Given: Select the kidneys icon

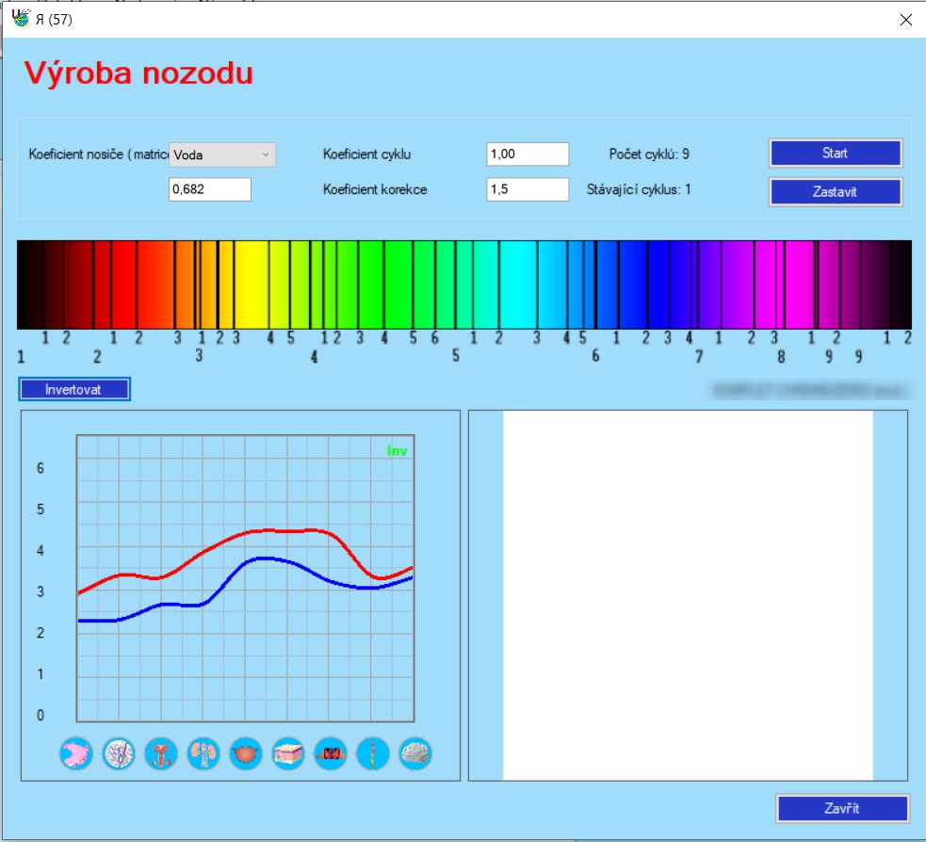Looking at the screenshot, I should click(203, 754).
